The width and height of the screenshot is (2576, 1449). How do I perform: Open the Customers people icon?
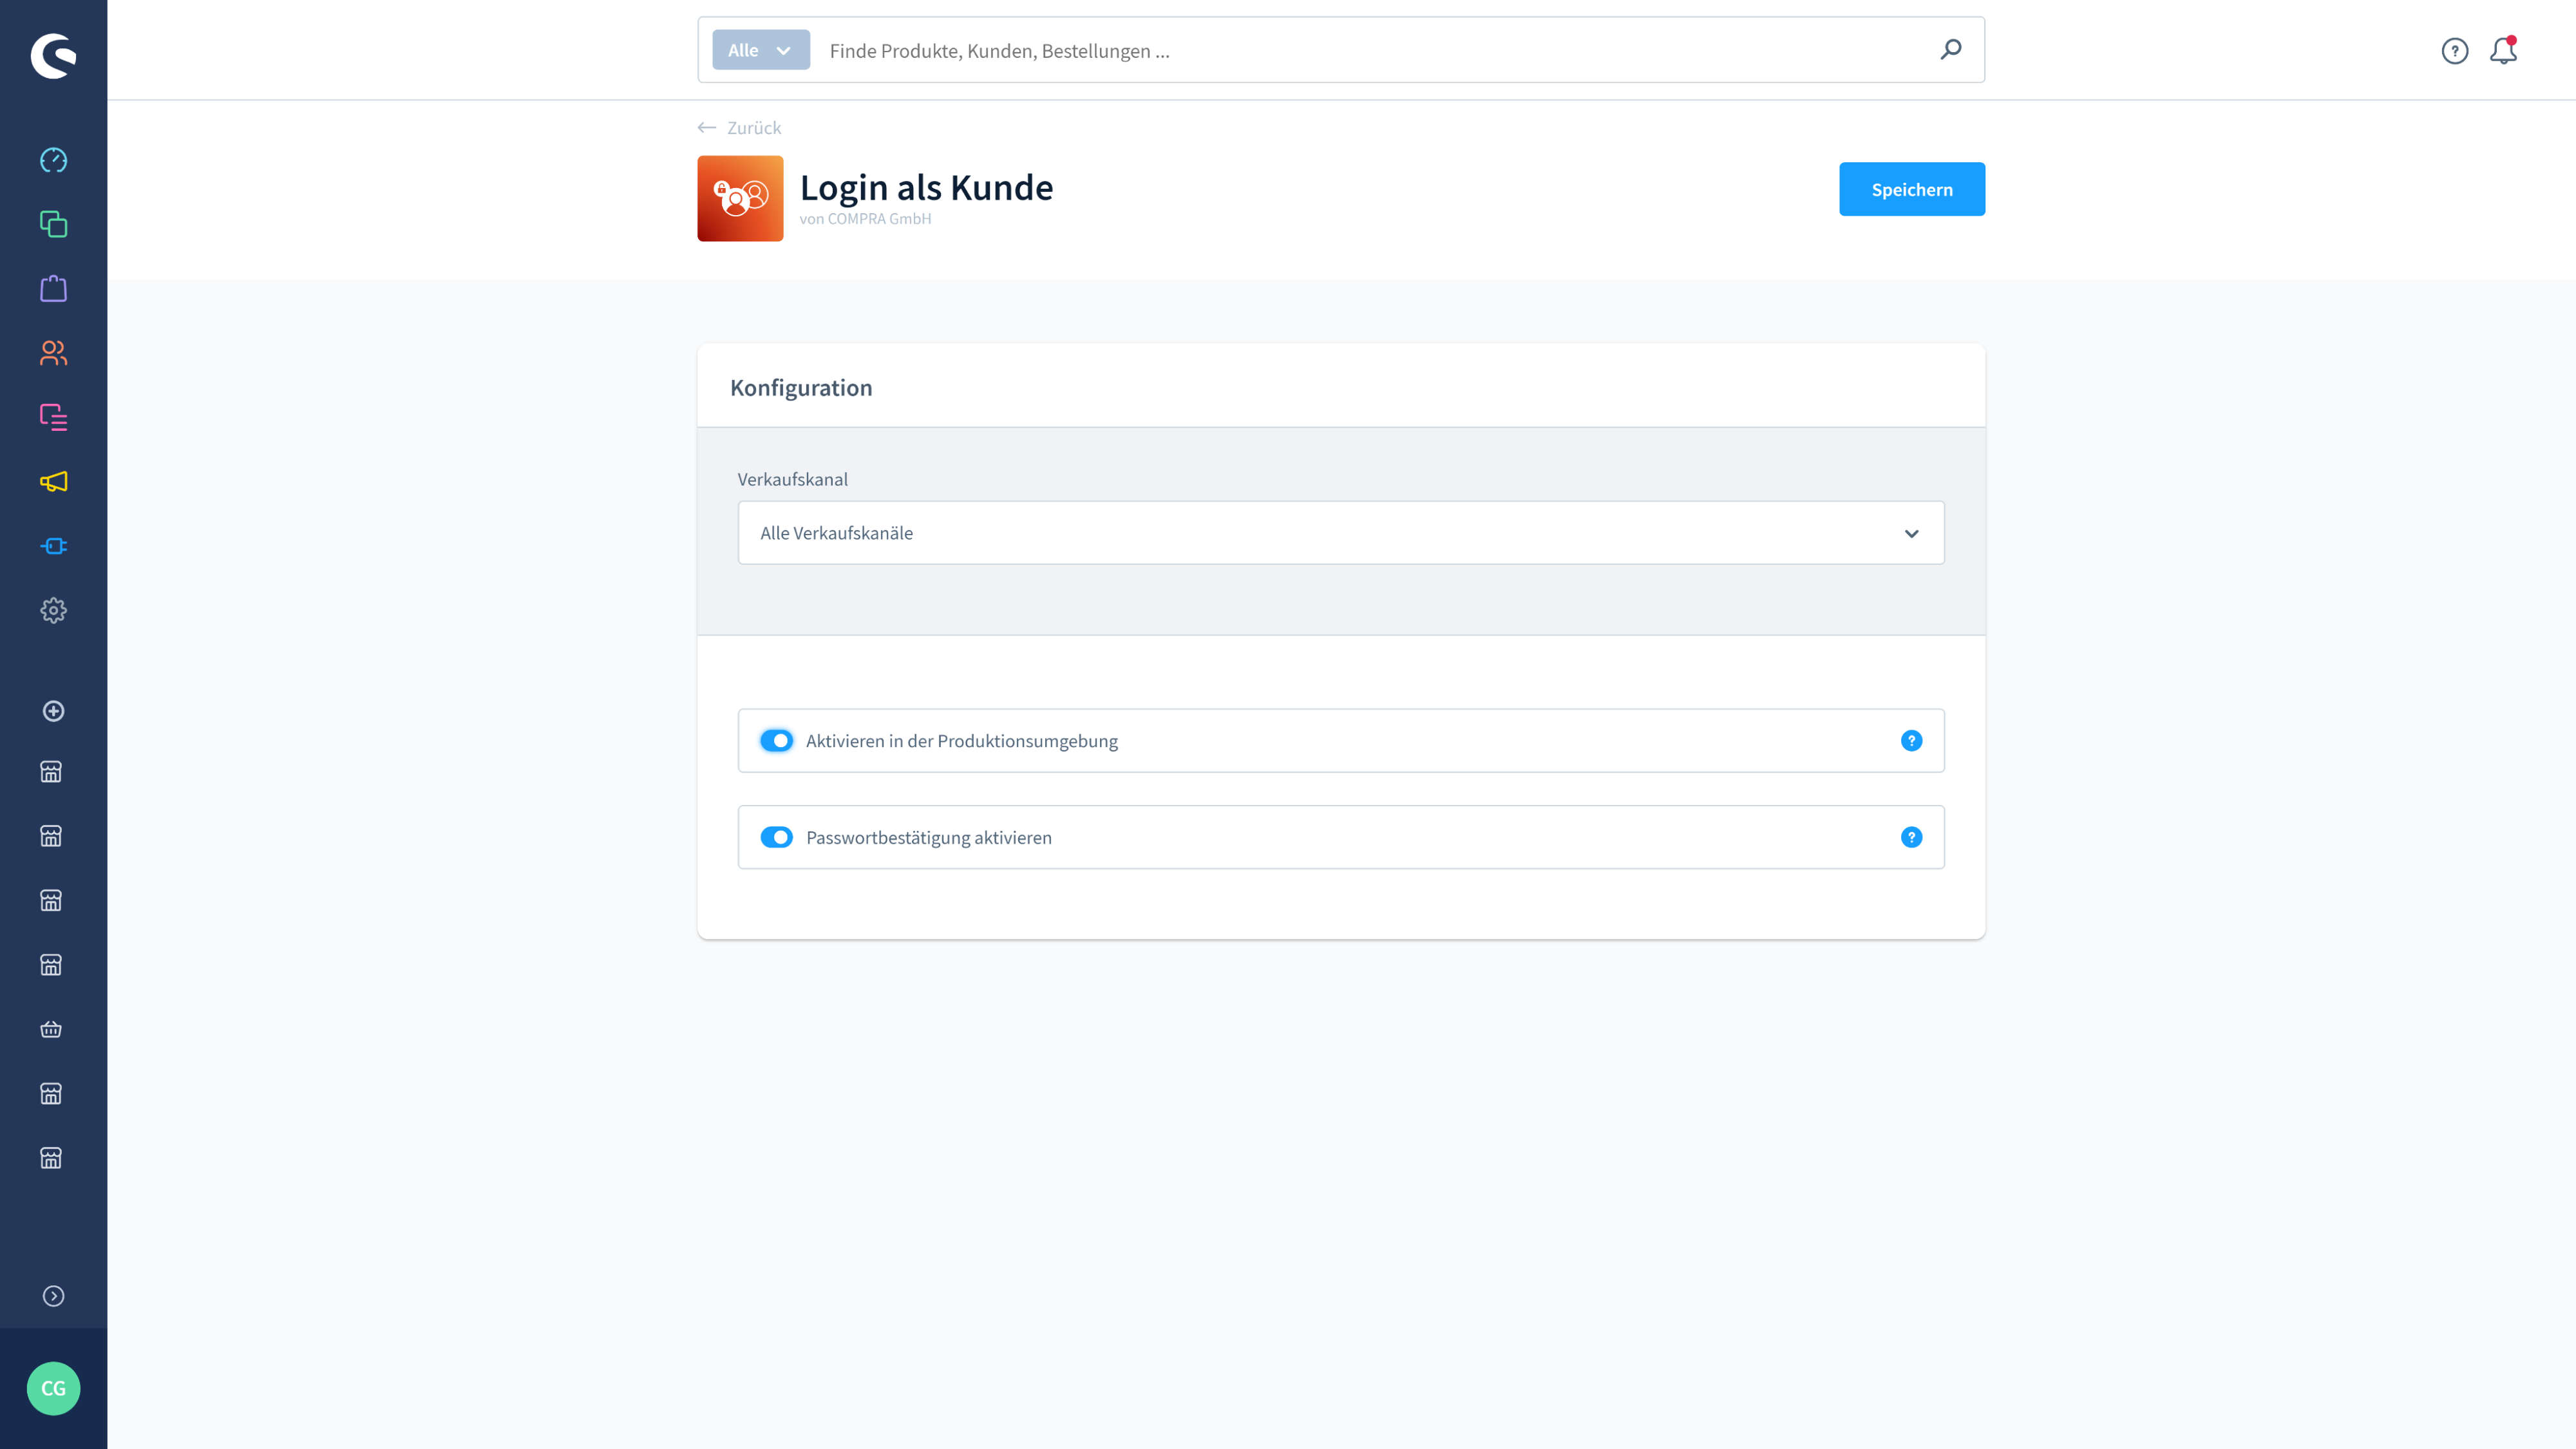(x=53, y=353)
